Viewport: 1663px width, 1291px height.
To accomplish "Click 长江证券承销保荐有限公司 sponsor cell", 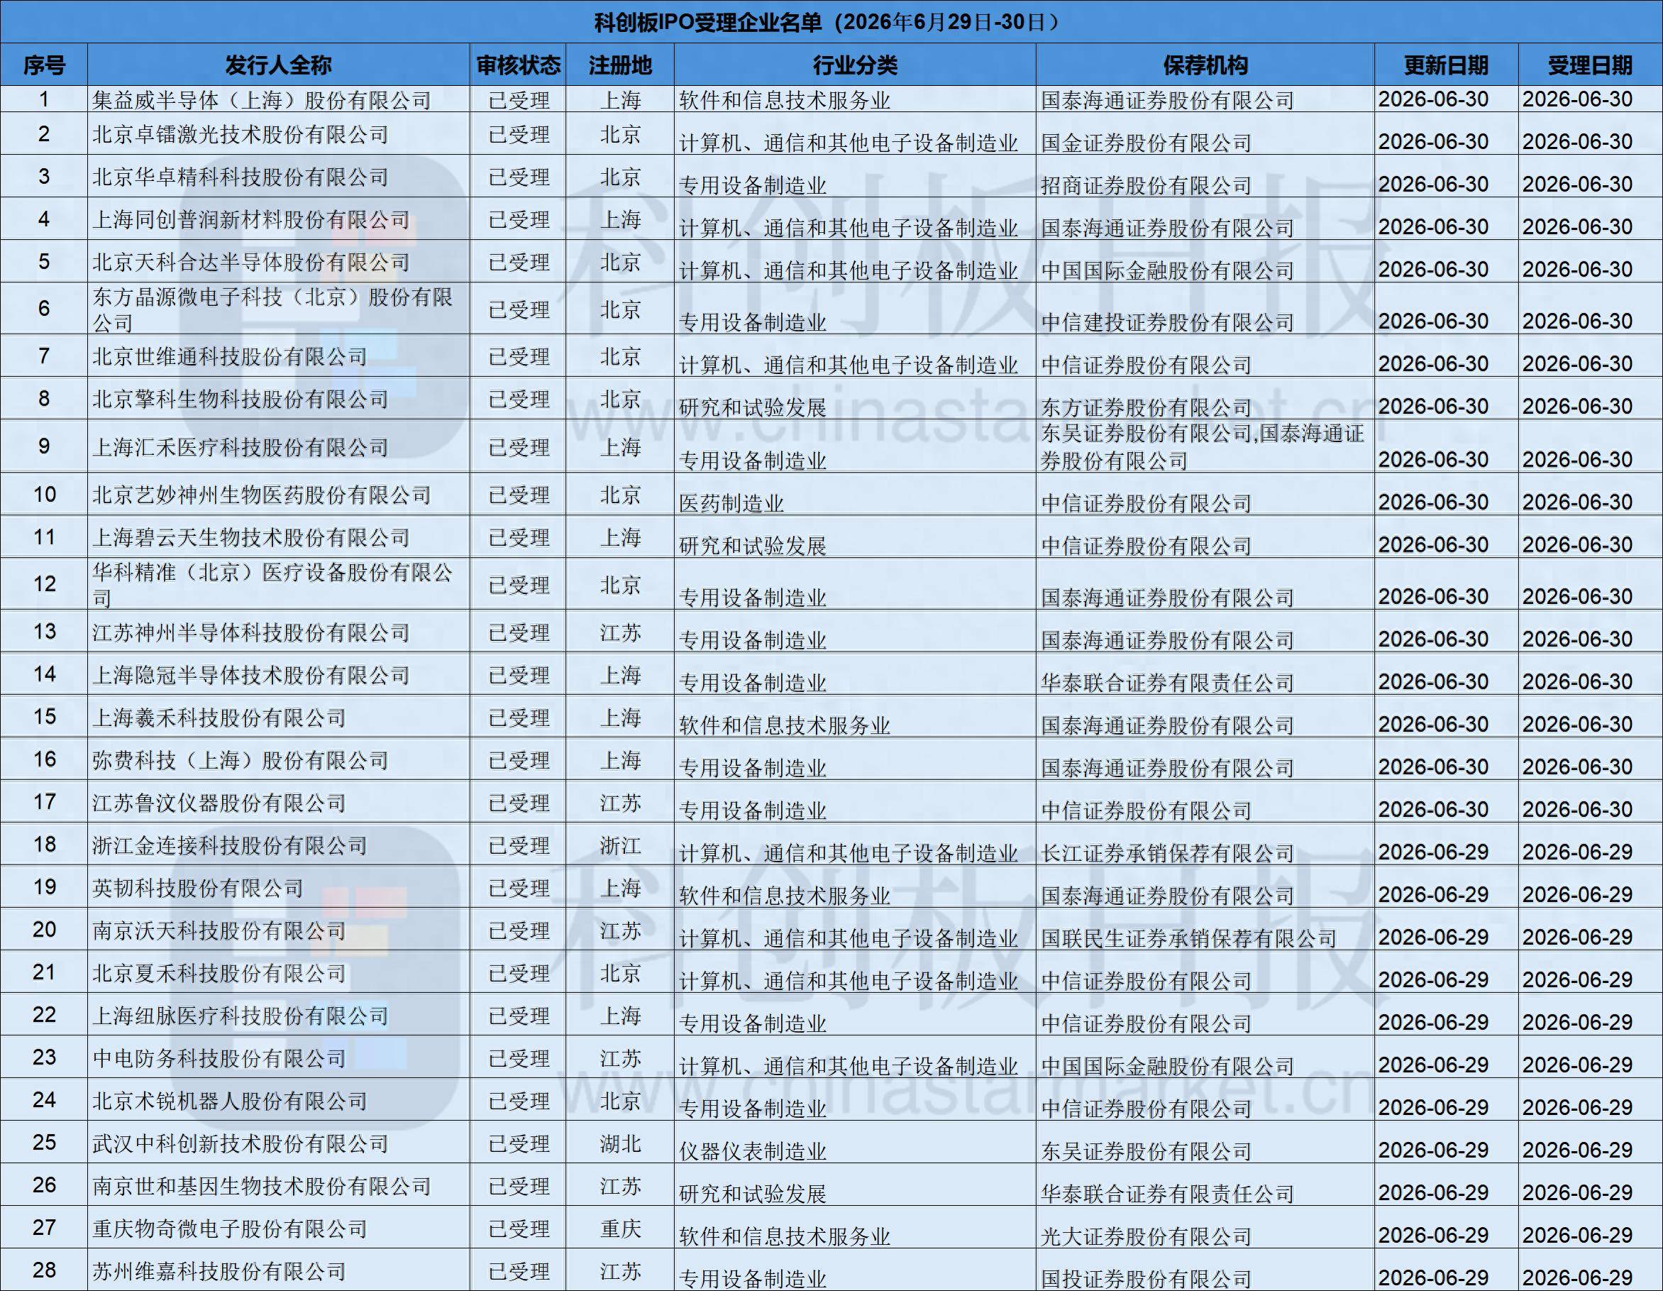I will 1205,845.
